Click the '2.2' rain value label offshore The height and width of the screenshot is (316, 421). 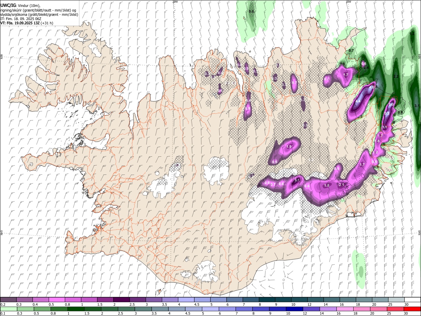pos(396,76)
